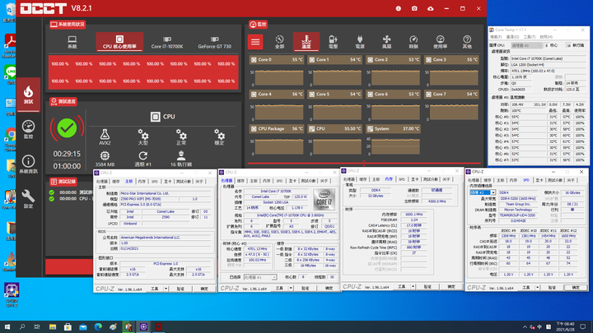
Task: Toggle the Core 5 sensor graph icon
Action: click(x=312, y=94)
